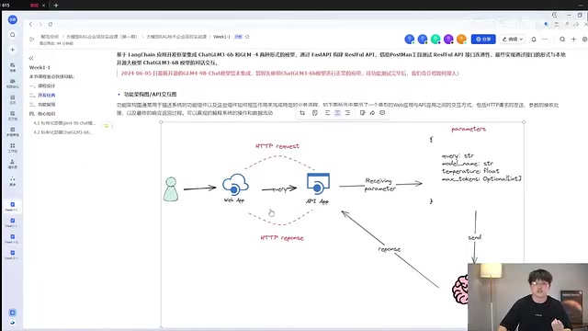Image resolution: width=588 pixels, height=331 pixels.
Task: Click the search icon in the document header
Action: click(562, 39)
